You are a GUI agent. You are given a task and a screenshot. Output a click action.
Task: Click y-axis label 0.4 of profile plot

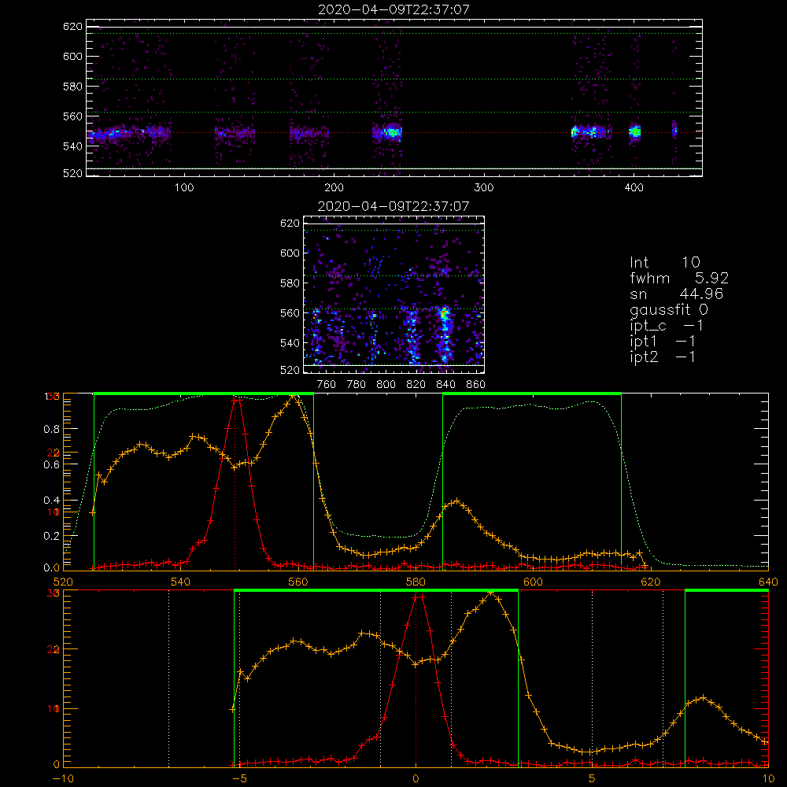[52, 501]
